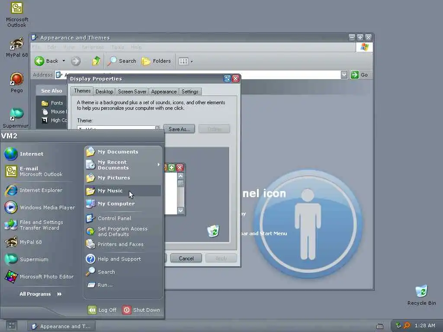The height and width of the screenshot is (332, 443).
Task: Expand My Recent Documents submenu
Action: click(123, 165)
